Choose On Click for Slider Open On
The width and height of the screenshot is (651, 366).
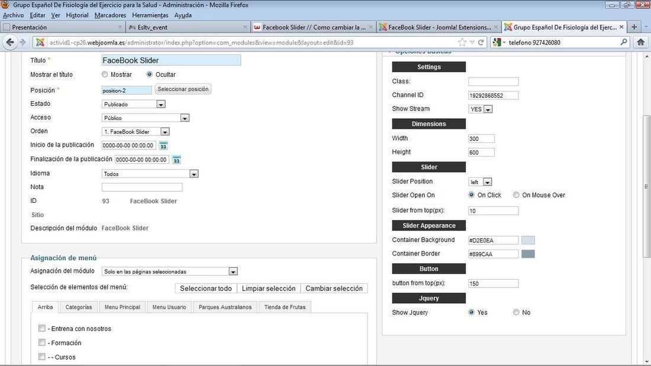pos(471,195)
